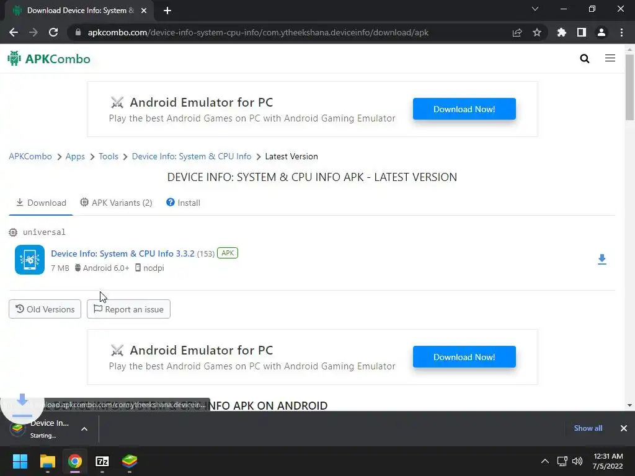
Task: Click the network icon in system tray
Action: click(x=562, y=461)
